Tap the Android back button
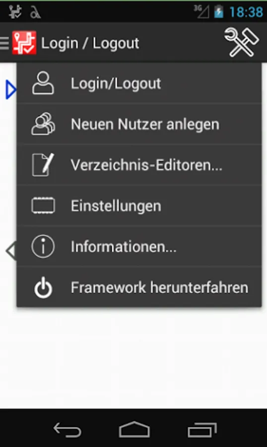The image size is (267, 447). click(x=67, y=430)
